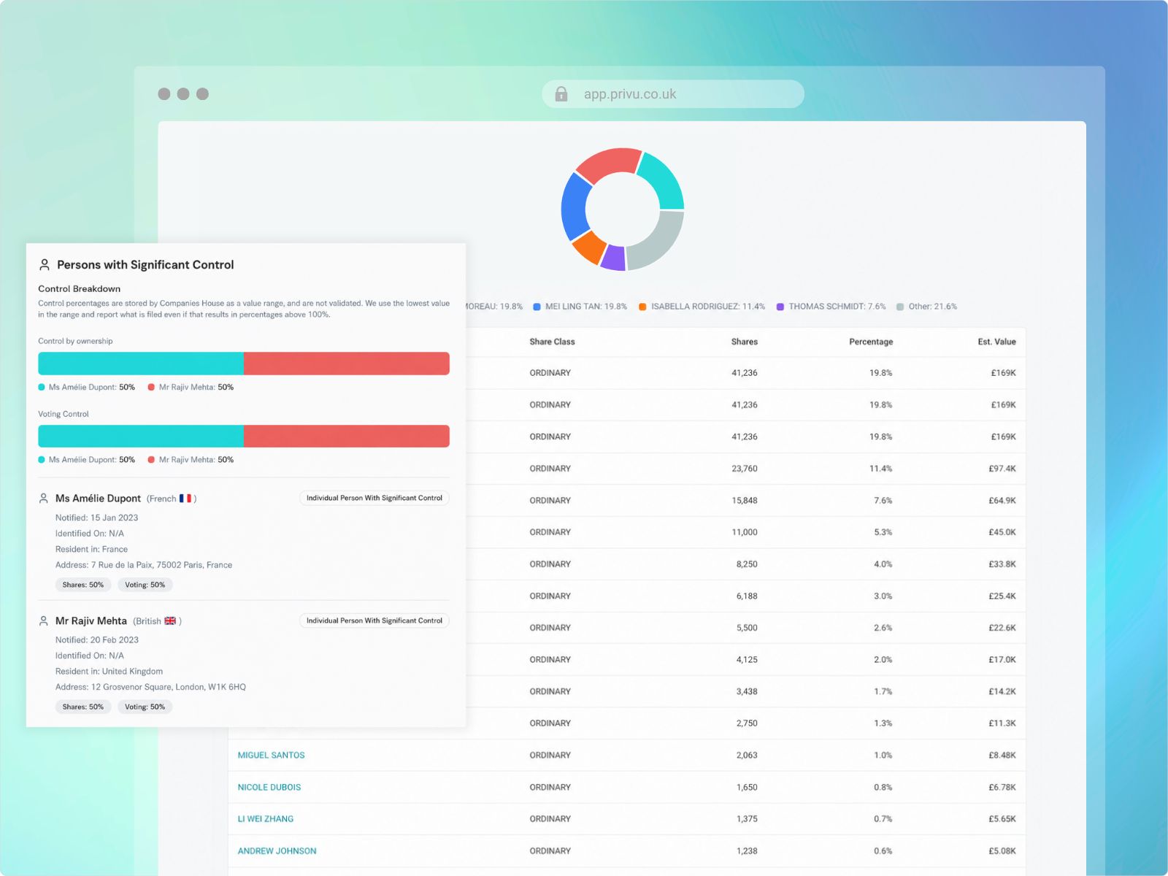Click THOMAS SCHMIDT legend entry
Viewport: 1168px width, 876px height.
coord(831,307)
